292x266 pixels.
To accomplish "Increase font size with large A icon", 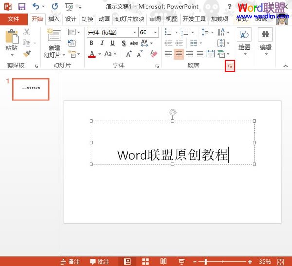I will 128,54.
